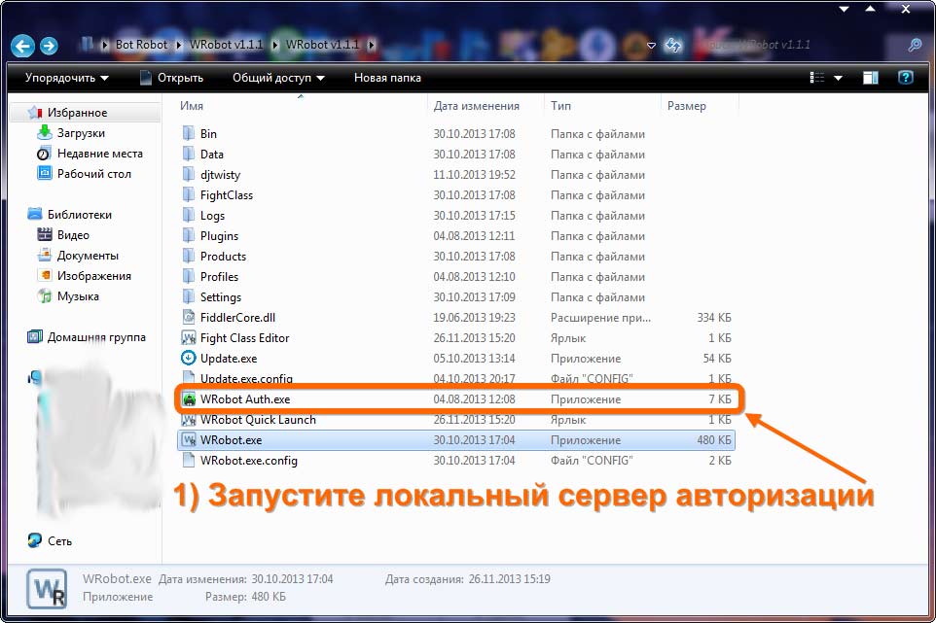The height and width of the screenshot is (623, 936).
Task: Click the WRobot.exe.config file icon
Action: [x=189, y=460]
